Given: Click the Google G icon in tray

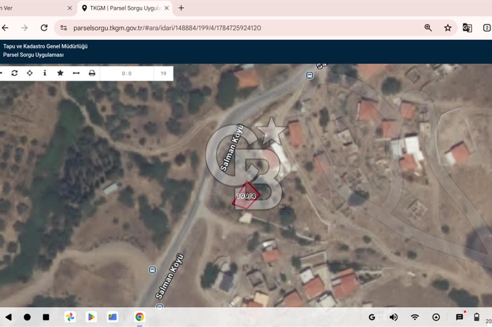Looking at the screenshot, I should pyautogui.click(x=372, y=317).
